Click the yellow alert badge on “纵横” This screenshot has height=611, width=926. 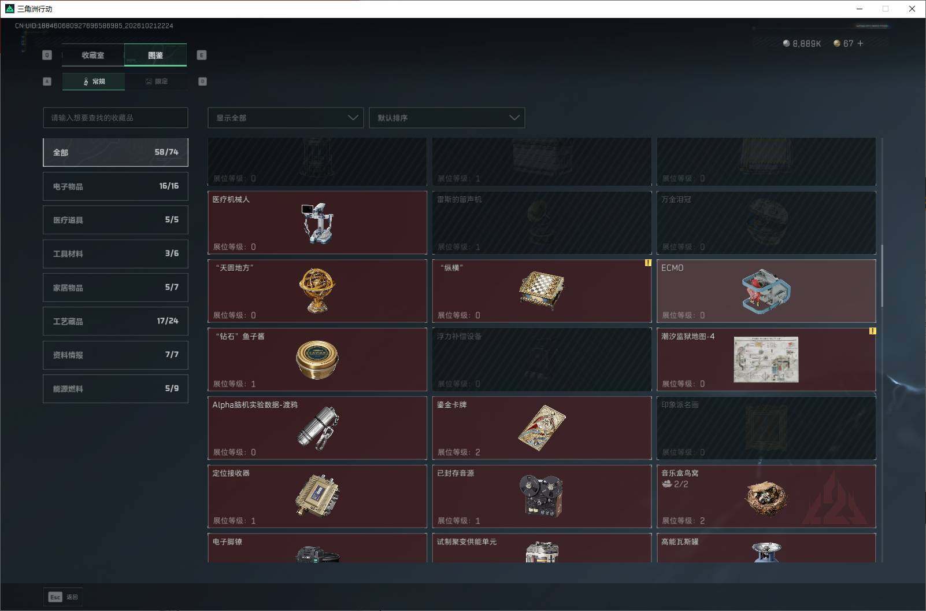tap(648, 263)
